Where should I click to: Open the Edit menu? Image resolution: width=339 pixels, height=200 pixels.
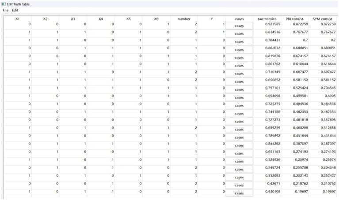coord(15,10)
